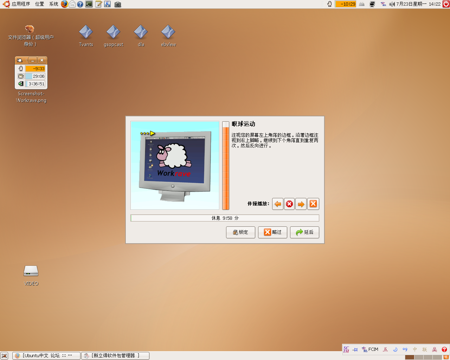The width and height of the screenshot is (450, 360).
Task: Stop exercise playback with red X icon
Action: point(289,204)
